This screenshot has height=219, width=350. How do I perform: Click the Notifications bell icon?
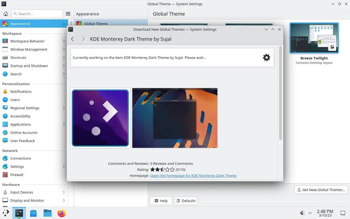click(5, 91)
